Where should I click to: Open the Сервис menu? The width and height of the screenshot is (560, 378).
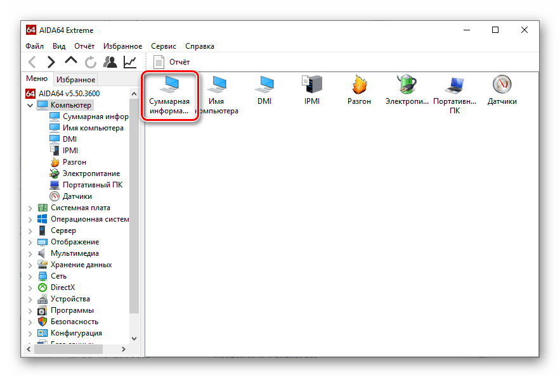[163, 46]
